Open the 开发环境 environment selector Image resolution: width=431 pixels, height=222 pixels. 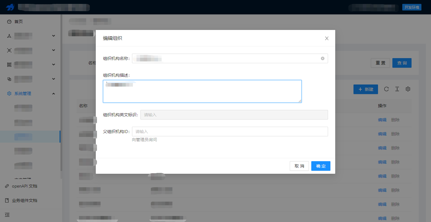click(x=412, y=7)
